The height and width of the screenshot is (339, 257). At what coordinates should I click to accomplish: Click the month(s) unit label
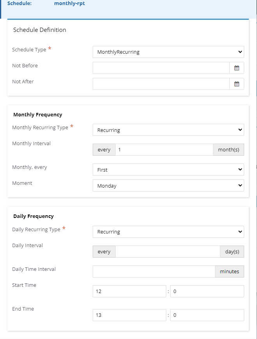[x=229, y=149]
